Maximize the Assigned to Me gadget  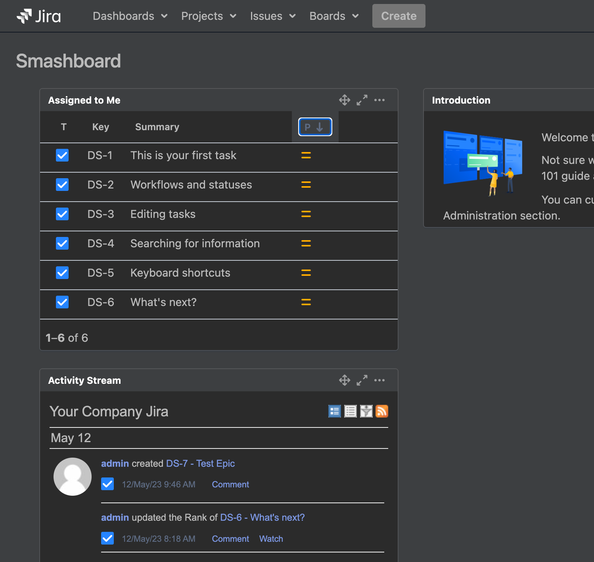(362, 100)
